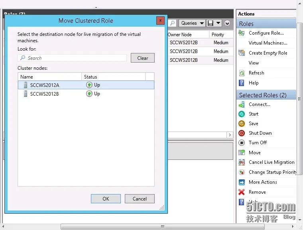
Task: Click the green Up icon for SCCWS2012B
Action: (x=89, y=94)
